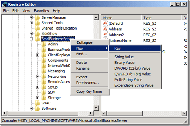Choose Copy Key Name
The height and width of the screenshot is (126, 190).
coord(89,91)
